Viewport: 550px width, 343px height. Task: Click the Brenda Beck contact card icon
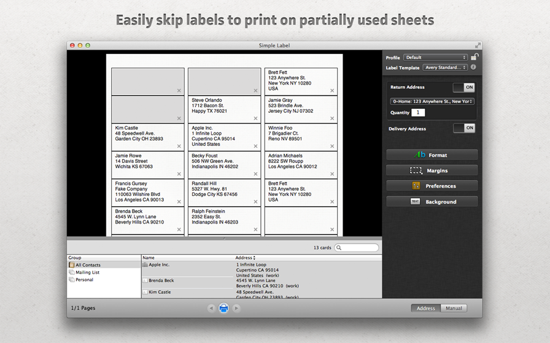tap(145, 281)
